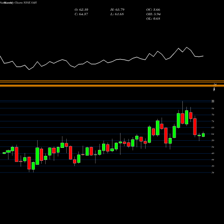Screen dimensions: 224x224
Task: Select the open price value 'O: 62.10'
Action: [x=82, y=9]
